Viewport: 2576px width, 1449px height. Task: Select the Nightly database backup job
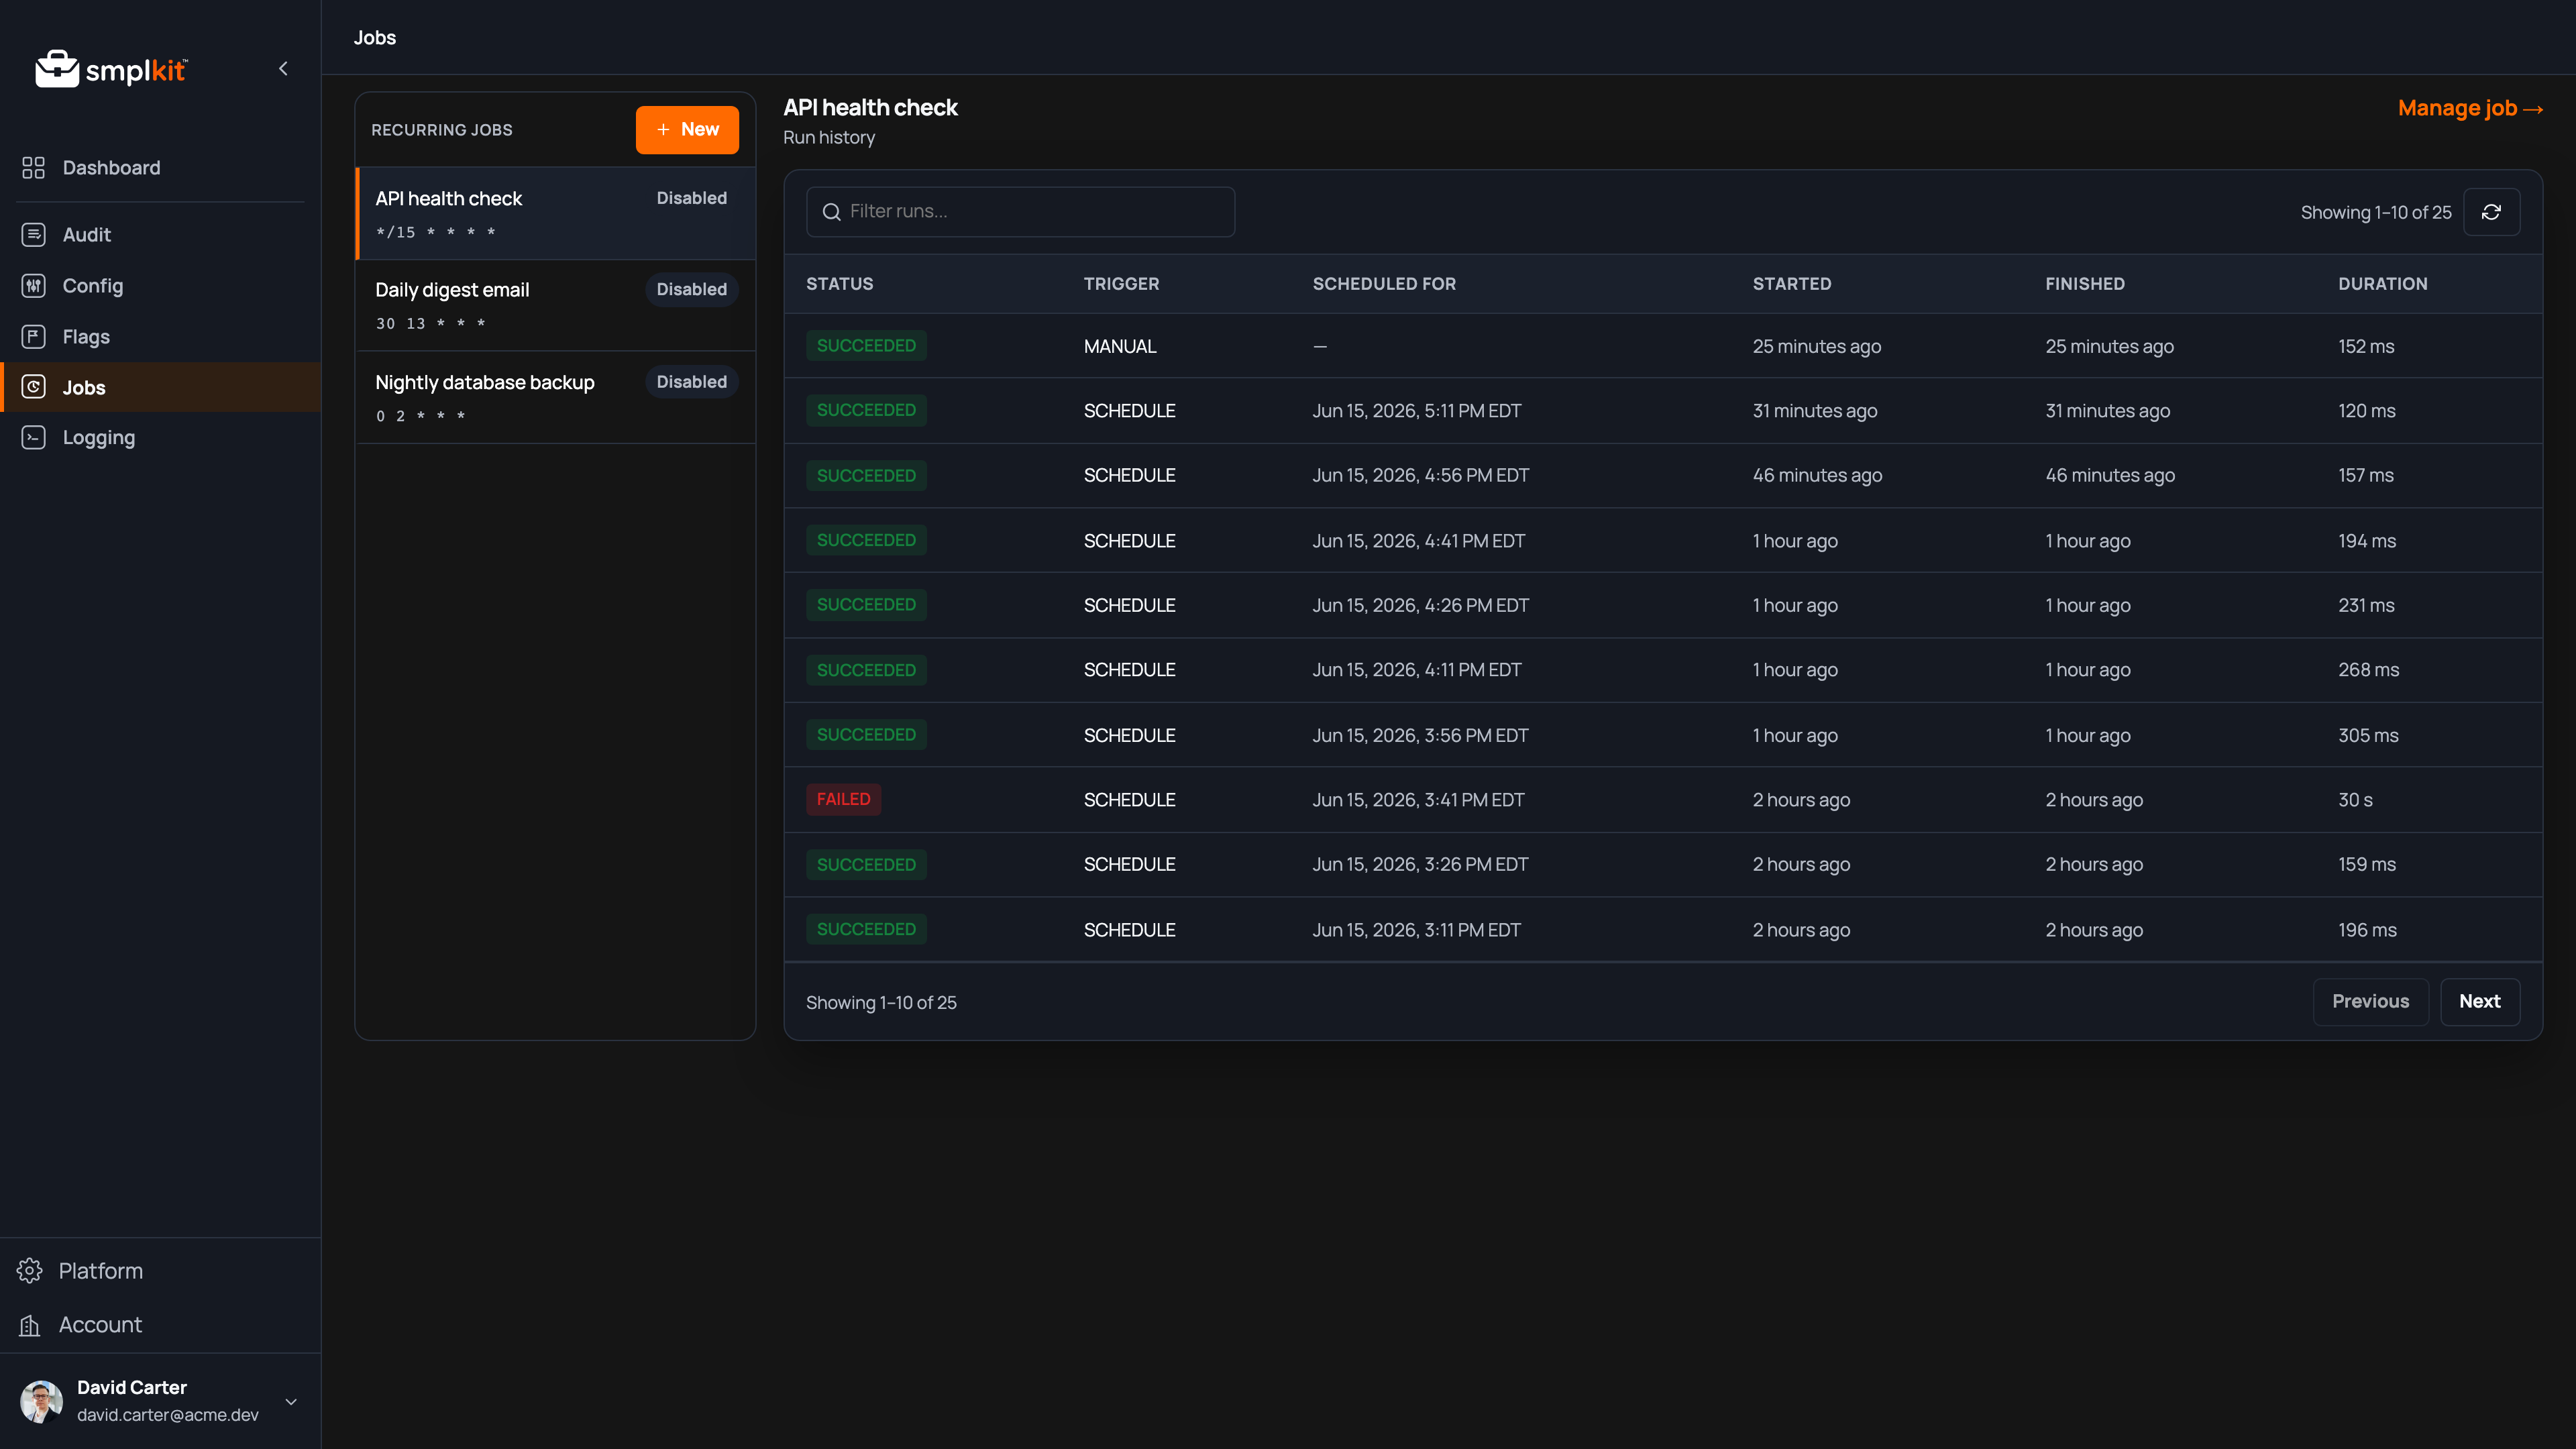coord(556,397)
